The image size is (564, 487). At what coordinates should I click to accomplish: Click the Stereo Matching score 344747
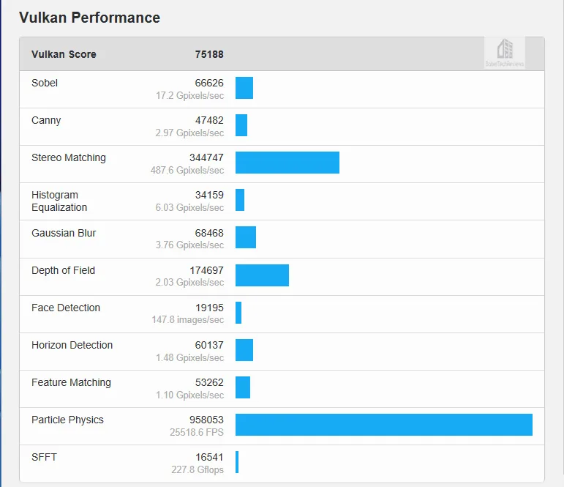(x=206, y=157)
